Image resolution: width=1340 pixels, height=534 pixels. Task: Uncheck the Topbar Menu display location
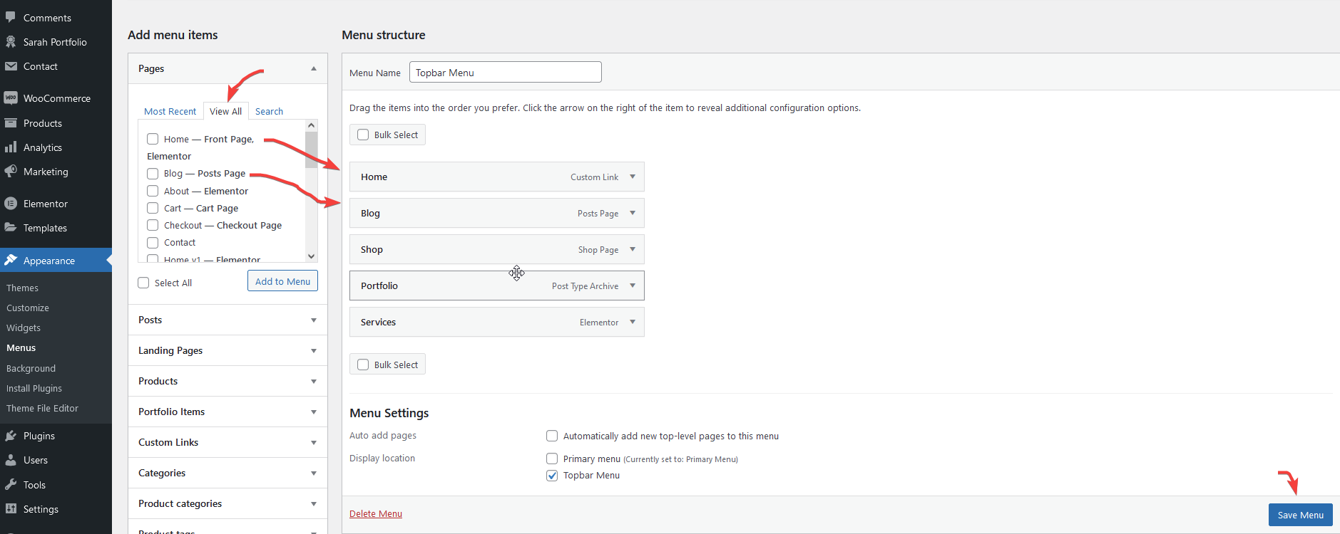click(x=552, y=476)
